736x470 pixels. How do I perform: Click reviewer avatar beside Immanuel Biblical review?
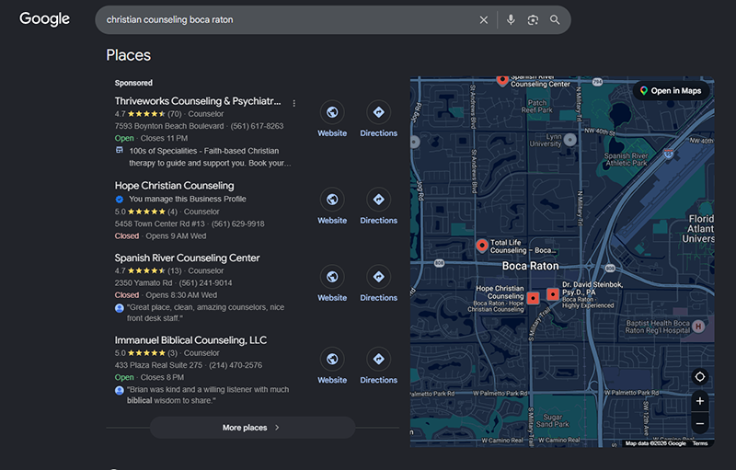[x=120, y=390]
